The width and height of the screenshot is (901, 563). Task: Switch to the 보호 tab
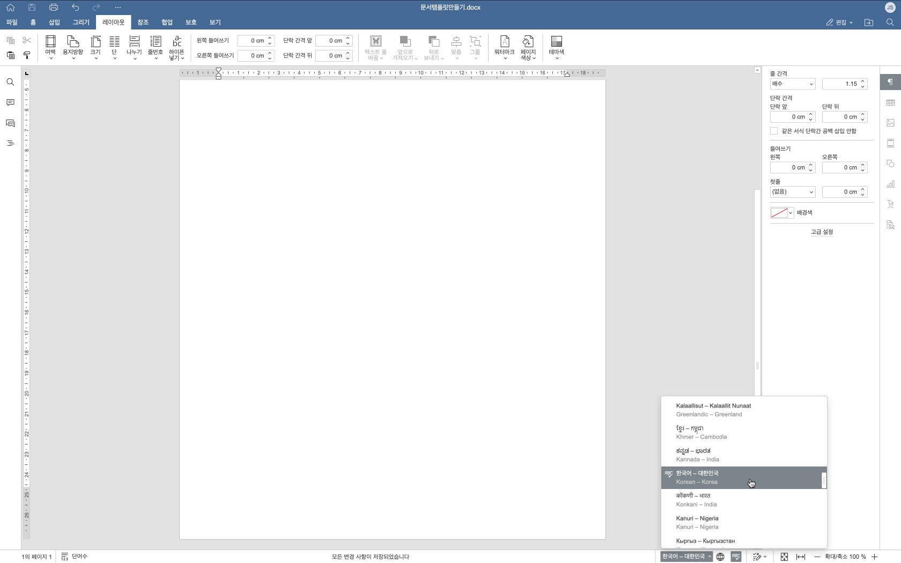tap(191, 22)
